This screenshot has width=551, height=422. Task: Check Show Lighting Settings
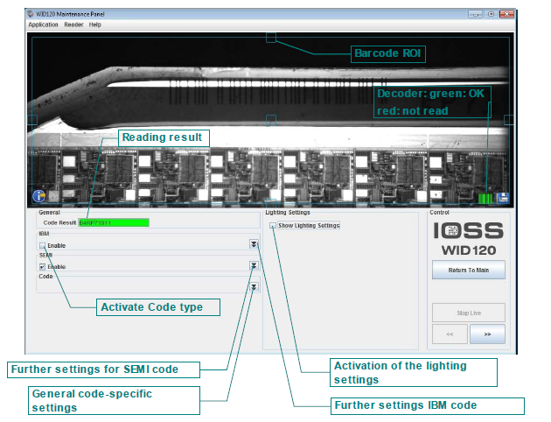pos(273,225)
